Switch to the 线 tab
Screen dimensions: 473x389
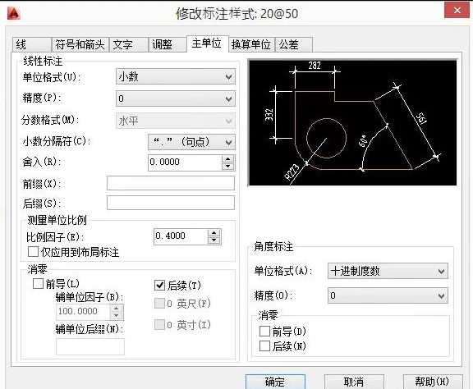(32, 45)
